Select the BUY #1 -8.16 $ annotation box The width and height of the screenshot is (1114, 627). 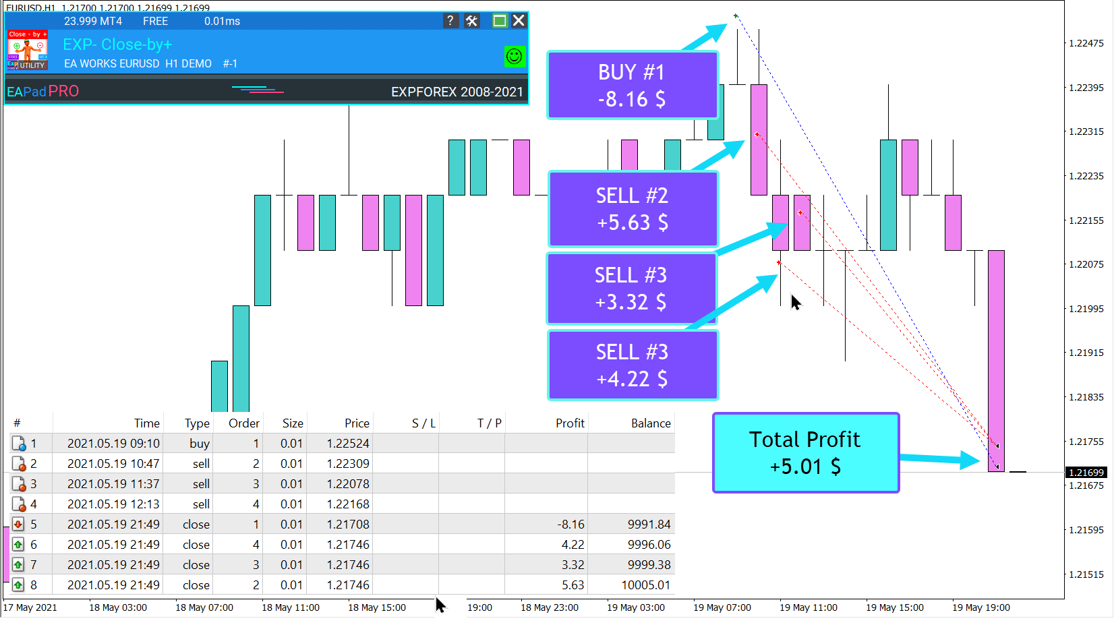click(632, 86)
